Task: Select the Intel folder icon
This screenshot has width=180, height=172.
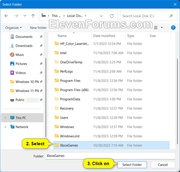Action: point(57,53)
